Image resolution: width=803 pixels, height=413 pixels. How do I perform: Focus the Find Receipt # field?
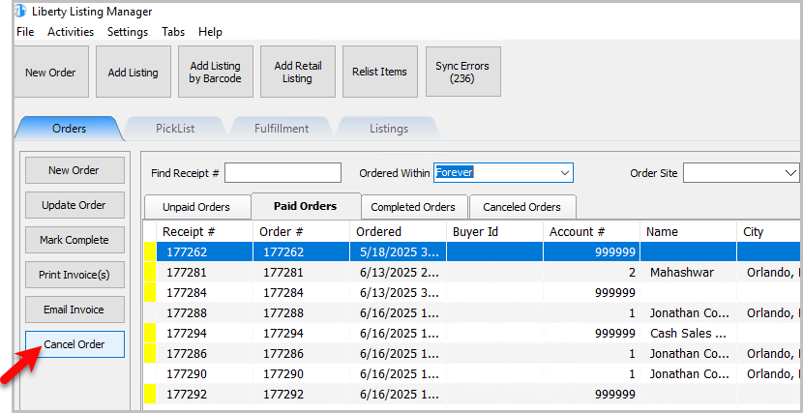283,173
